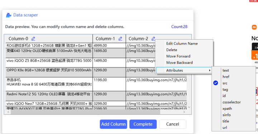Select Move Backward menu entry
Viewport: 258px width, 134px height.
tap(180, 63)
